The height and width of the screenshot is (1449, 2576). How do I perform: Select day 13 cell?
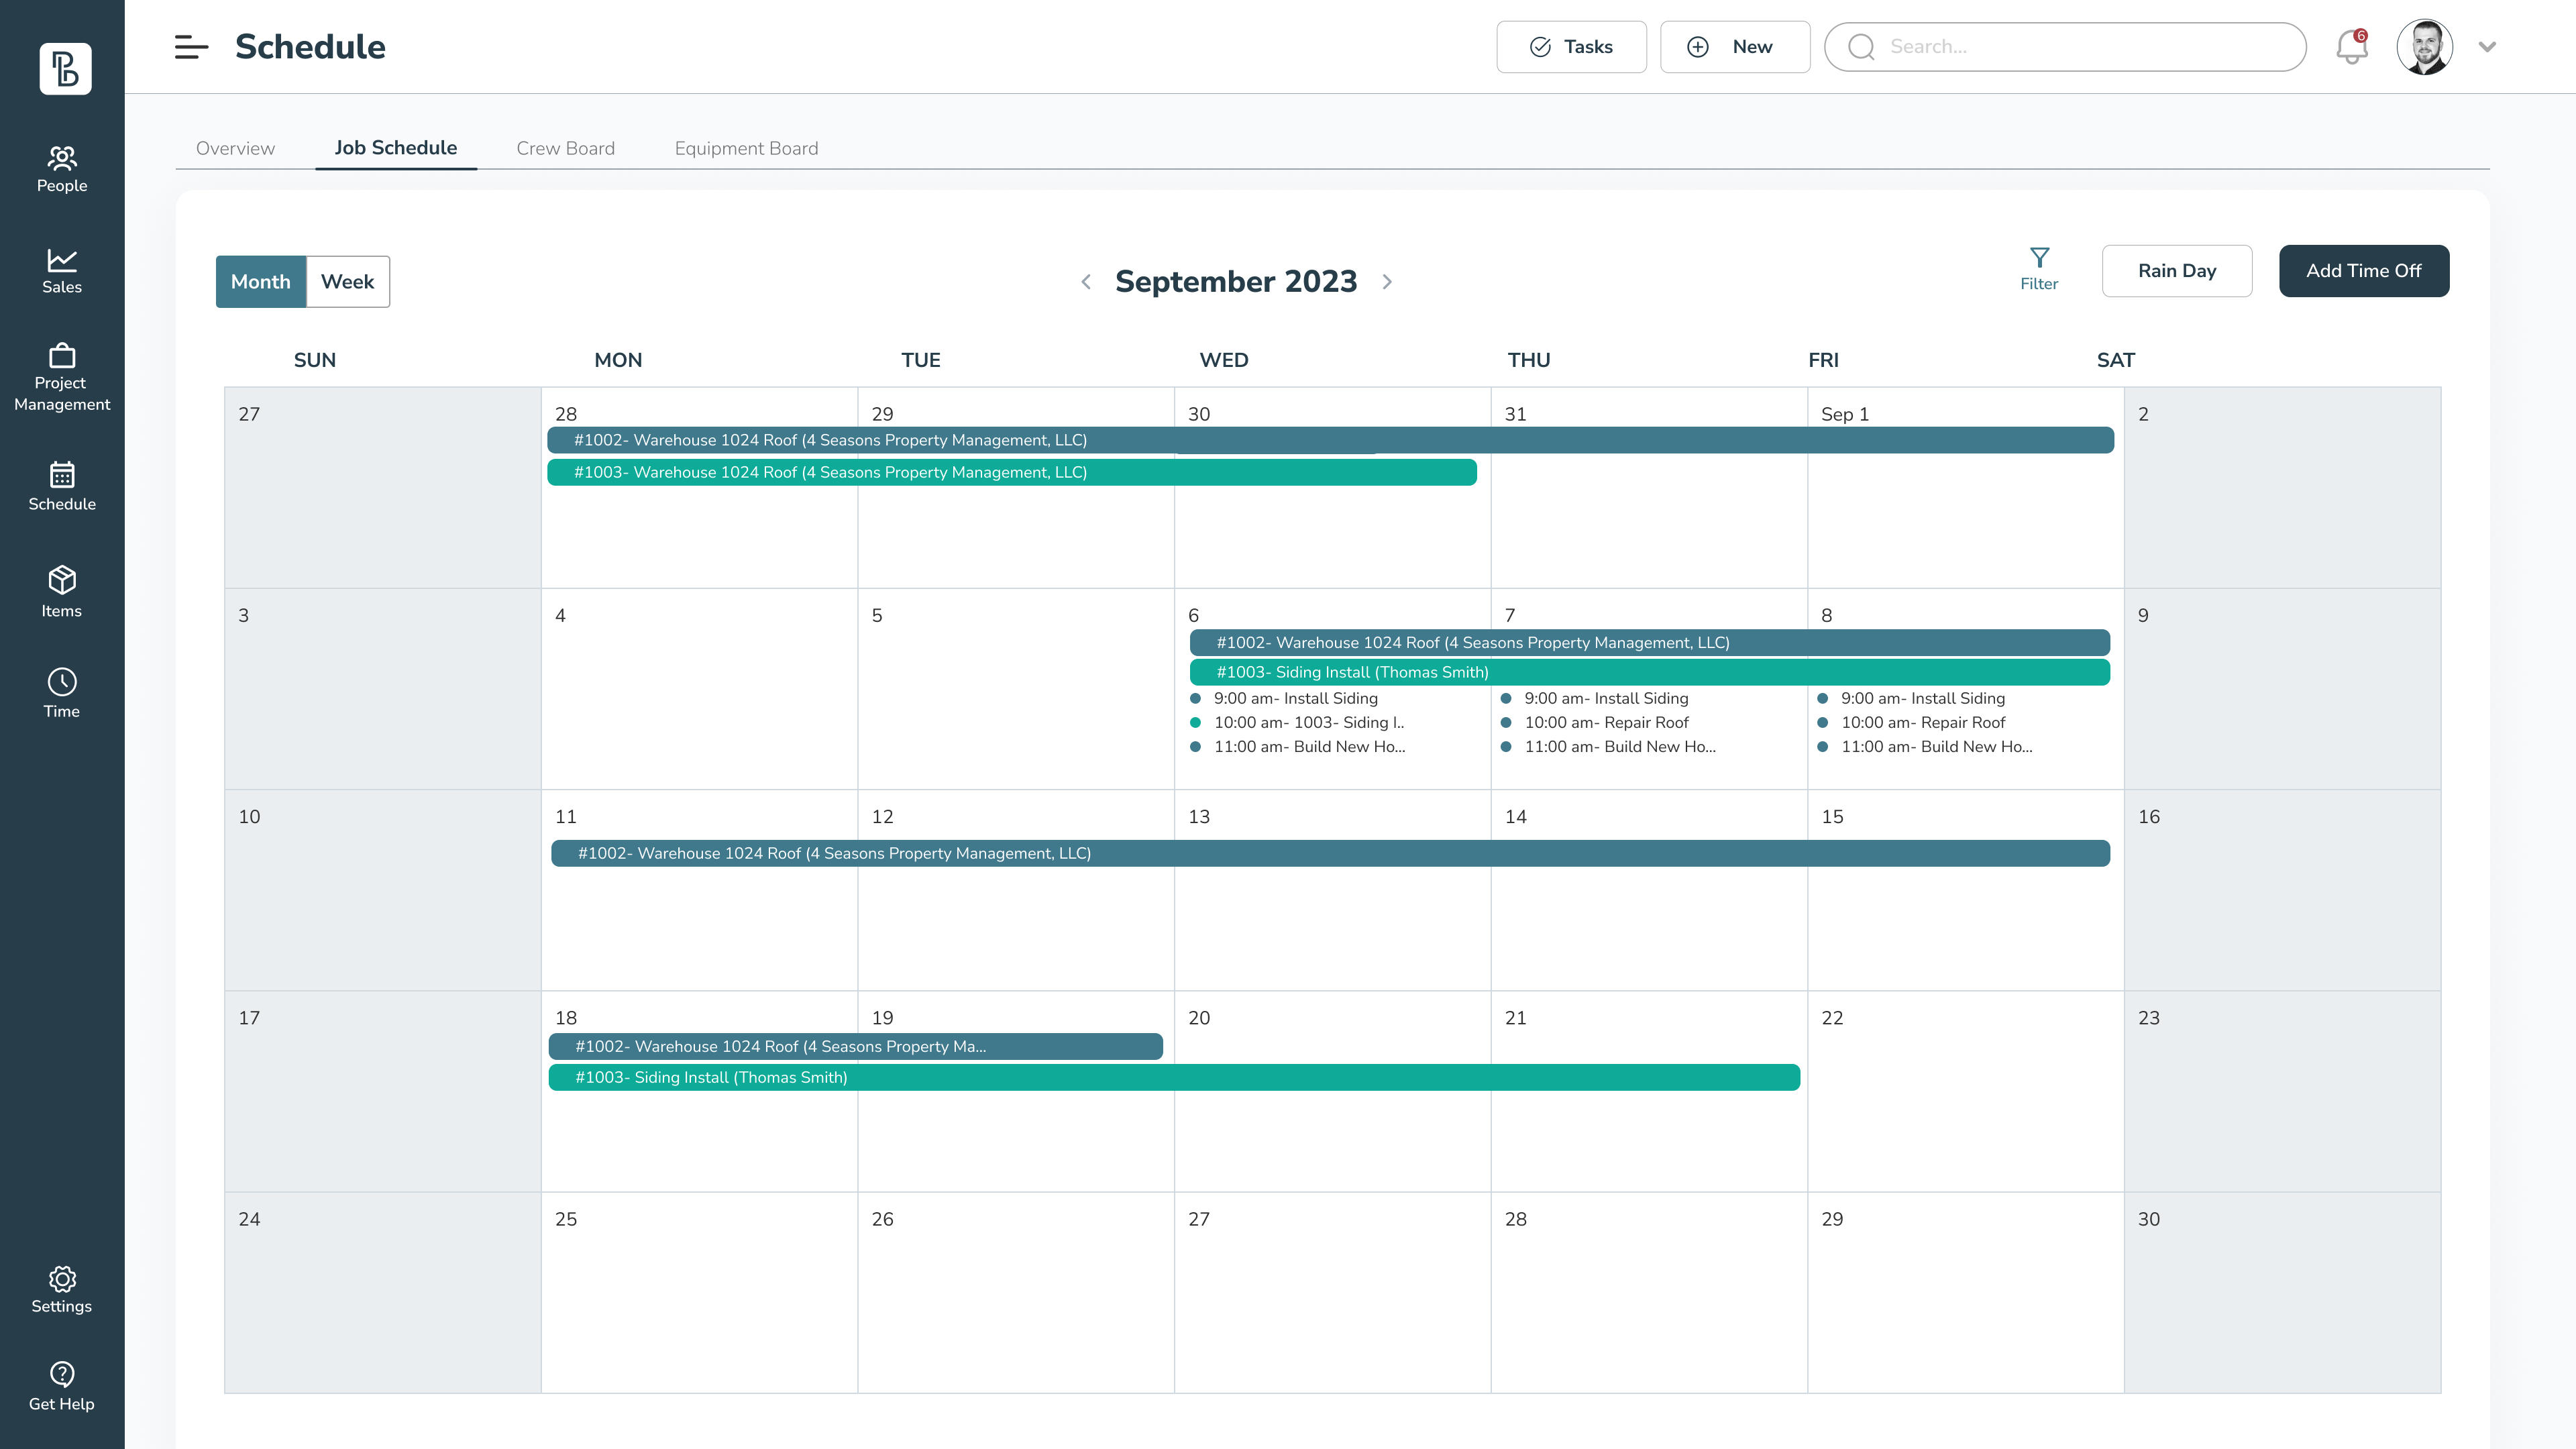pyautogui.click(x=1332, y=890)
